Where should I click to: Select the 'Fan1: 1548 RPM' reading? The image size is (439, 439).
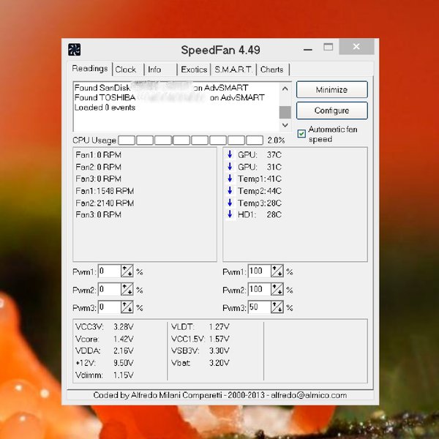pyautogui.click(x=105, y=191)
